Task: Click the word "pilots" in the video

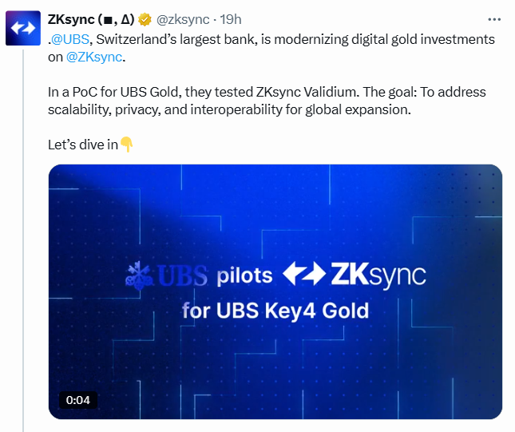Action: click(244, 276)
